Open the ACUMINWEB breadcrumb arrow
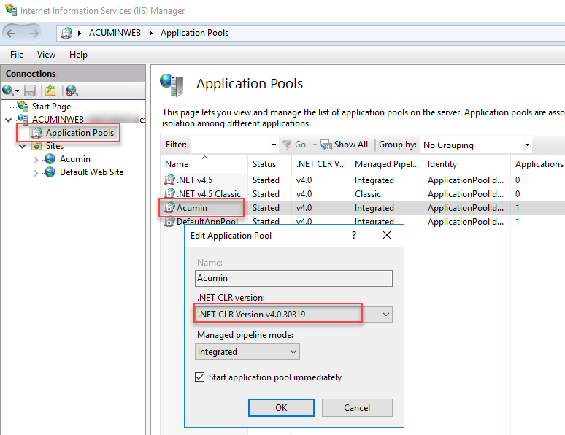The image size is (565, 435). pos(151,33)
